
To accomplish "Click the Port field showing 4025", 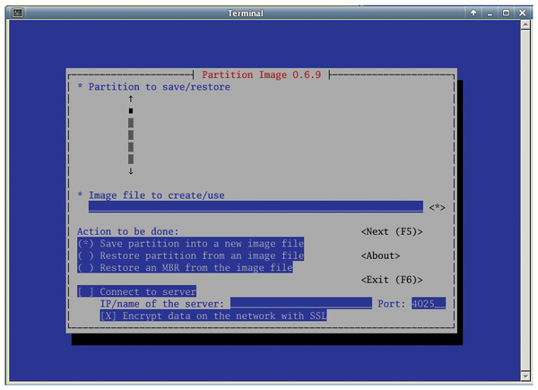I will [429, 303].
